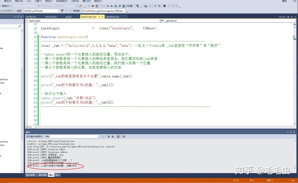Open the output source dropdown showing 调试

[x=72, y=137]
